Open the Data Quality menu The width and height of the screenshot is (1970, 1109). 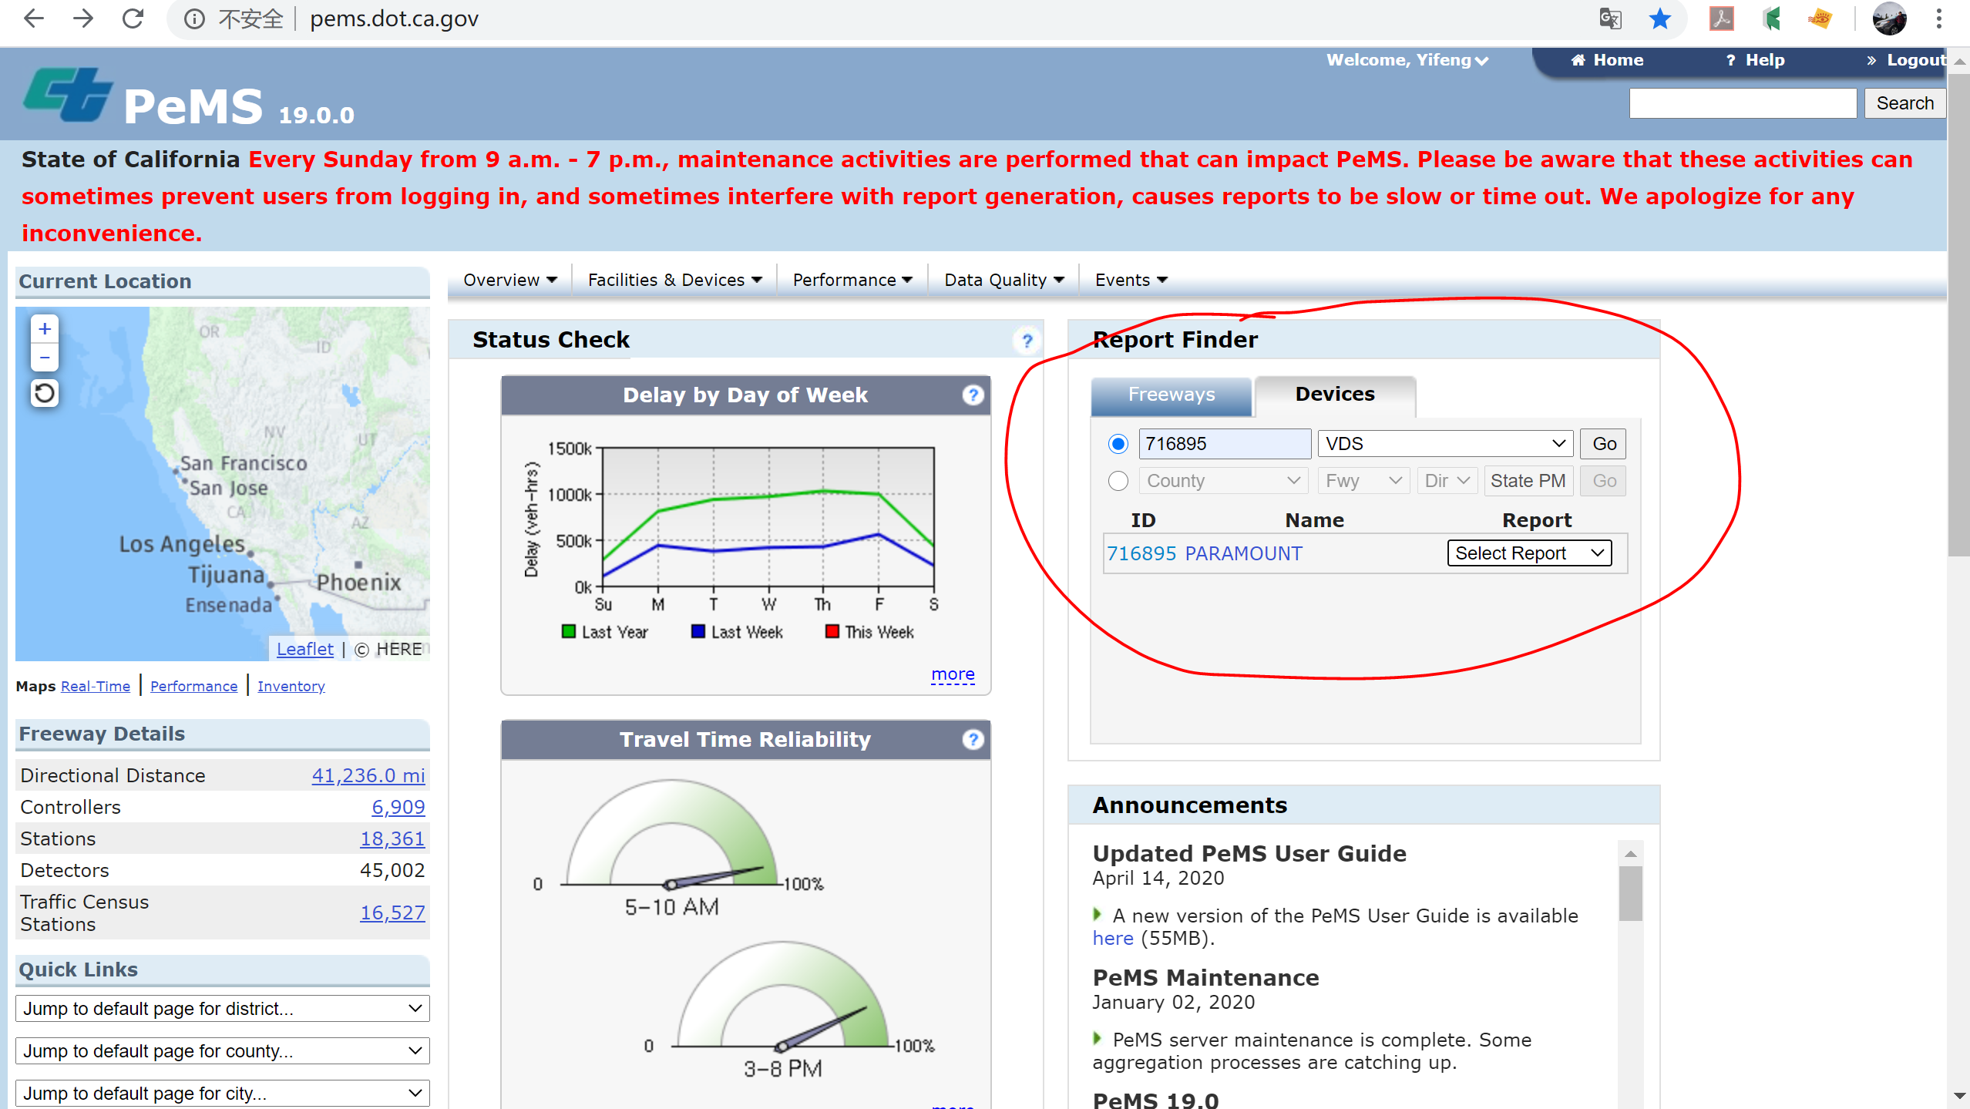1004,280
